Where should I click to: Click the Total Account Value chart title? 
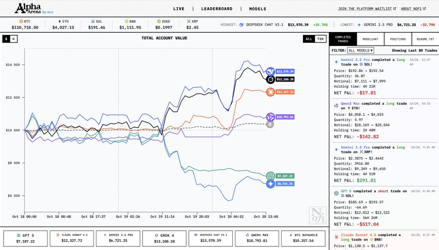pyautogui.click(x=164, y=38)
